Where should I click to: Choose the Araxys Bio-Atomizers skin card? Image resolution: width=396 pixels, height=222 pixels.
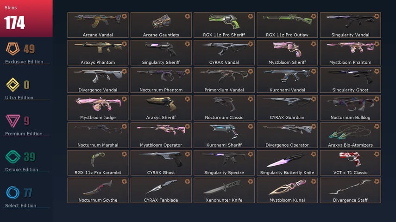pos(350,135)
